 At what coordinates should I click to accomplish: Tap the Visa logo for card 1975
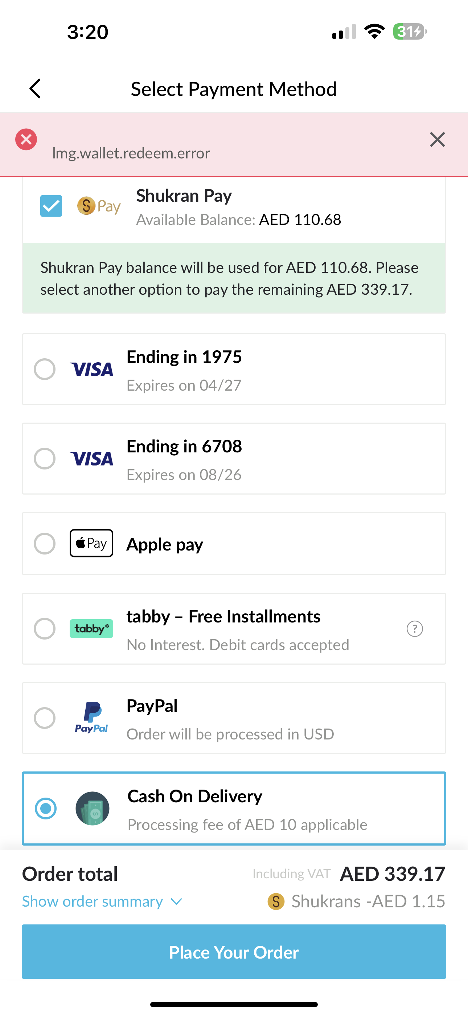click(x=91, y=370)
